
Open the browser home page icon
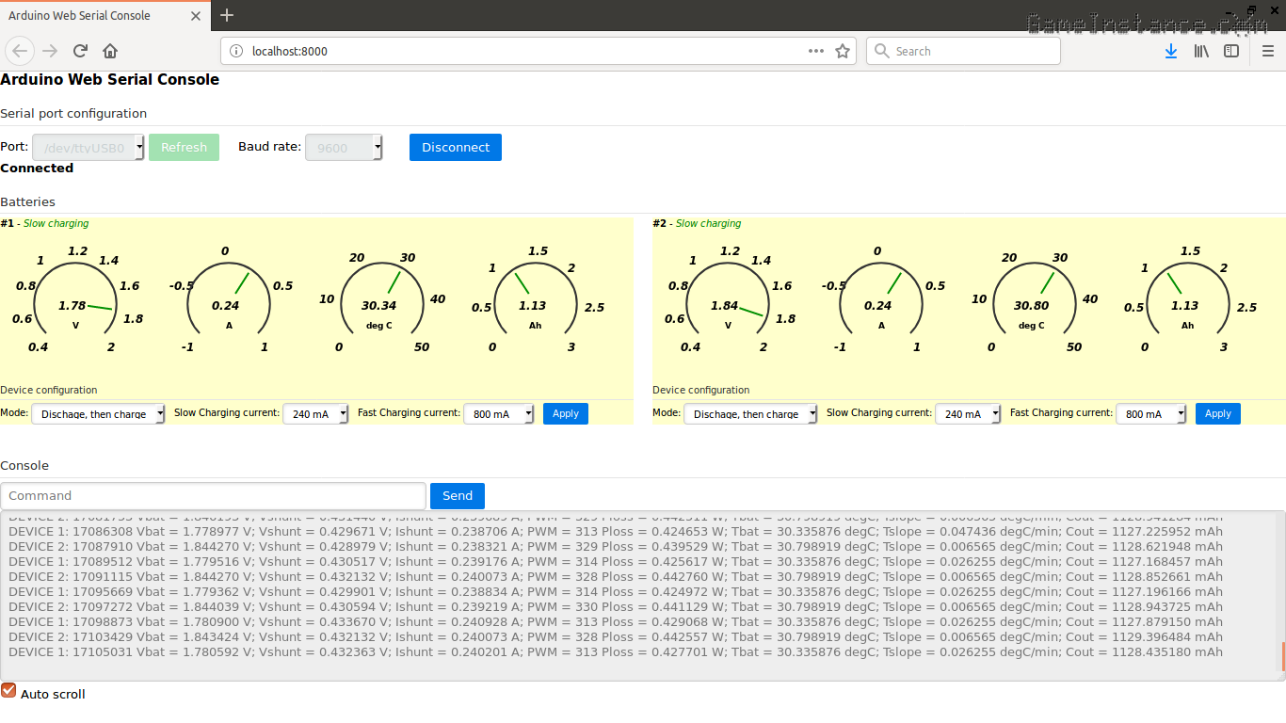pyautogui.click(x=110, y=51)
